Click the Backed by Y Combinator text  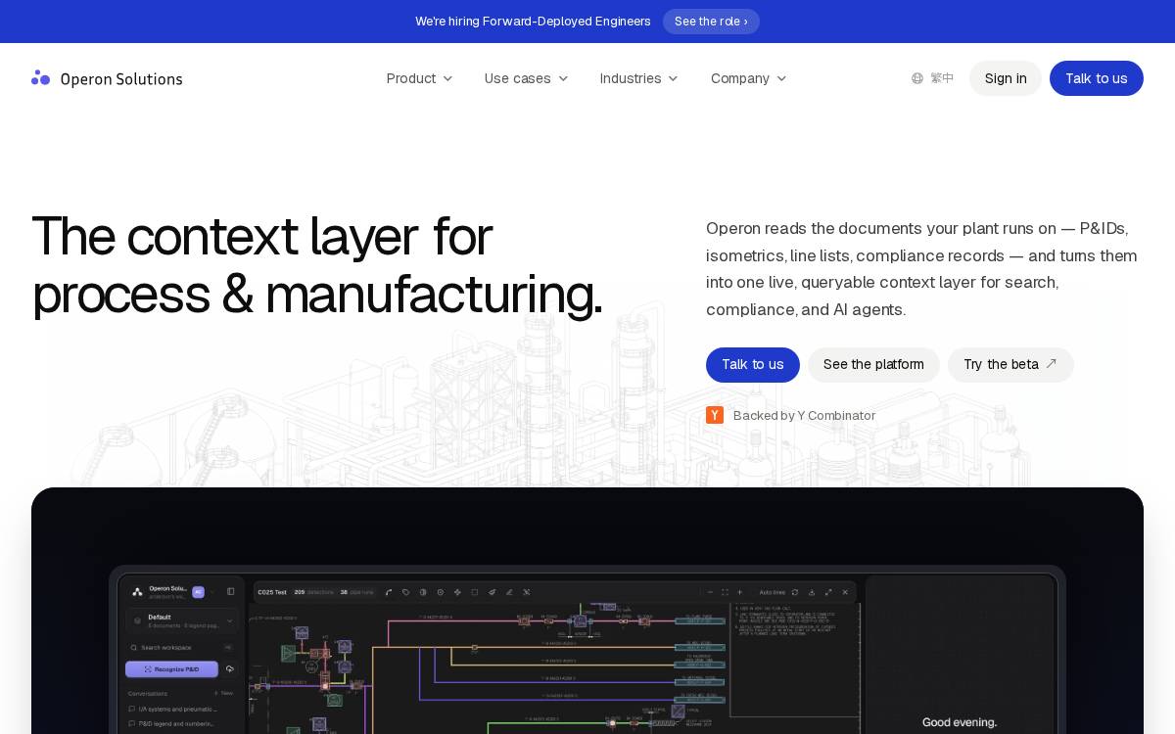pos(804,415)
